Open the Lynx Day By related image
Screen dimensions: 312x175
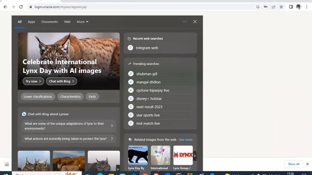tap(138, 156)
